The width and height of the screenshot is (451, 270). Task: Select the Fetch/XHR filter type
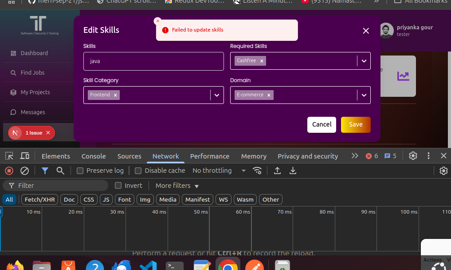39,199
